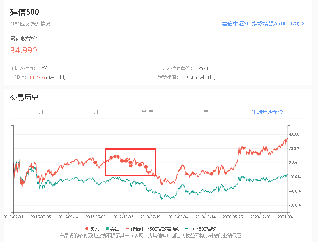Select the 一月 time range tab
The height and width of the screenshot is (242, 318).
click(38, 112)
